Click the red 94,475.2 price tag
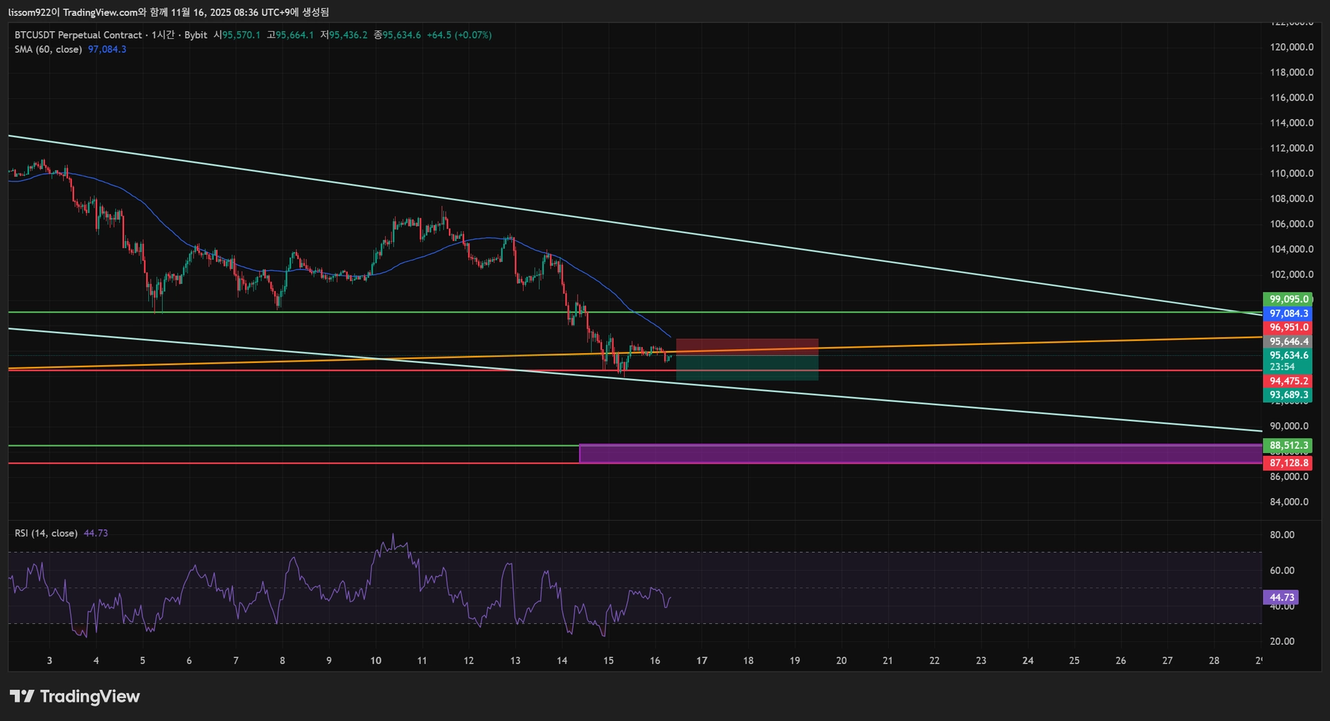Viewport: 1330px width, 721px height. point(1288,381)
